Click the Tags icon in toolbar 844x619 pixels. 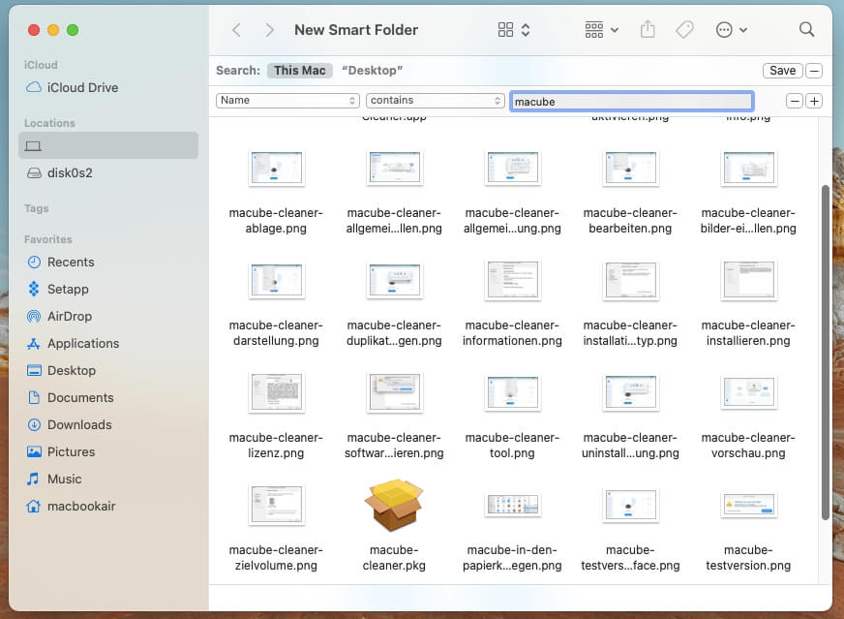[684, 30]
